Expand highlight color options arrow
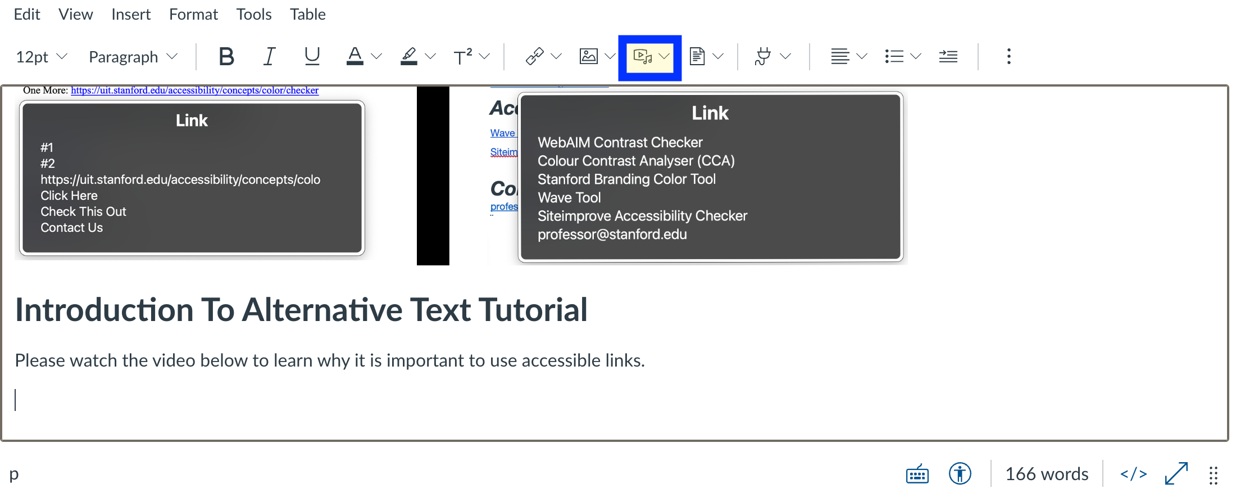This screenshot has height=497, width=1236. point(430,56)
